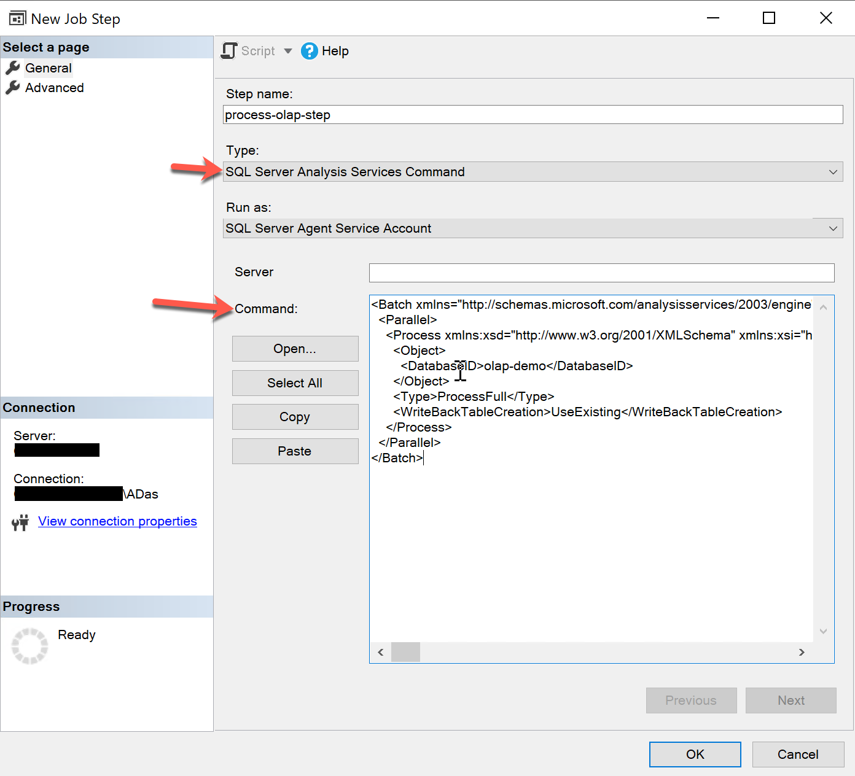Click the Paste button
855x776 pixels.
(x=295, y=451)
